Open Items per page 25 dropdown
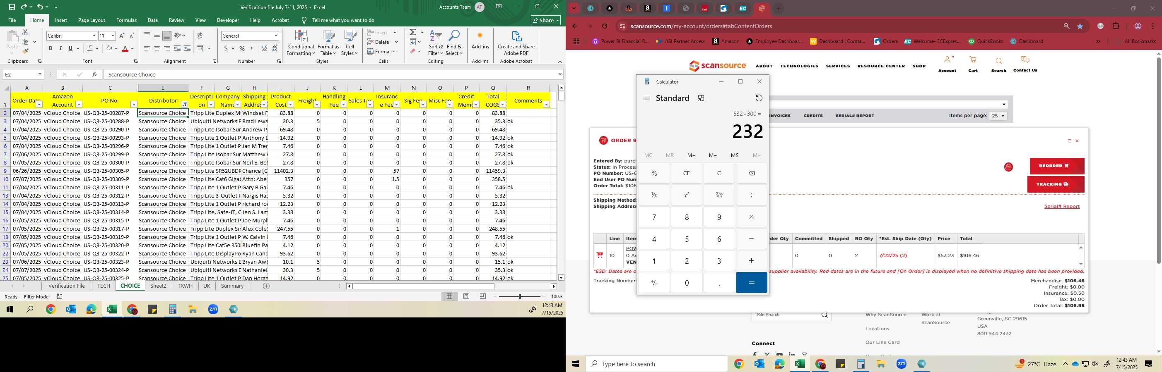The image size is (1162, 372). (998, 116)
